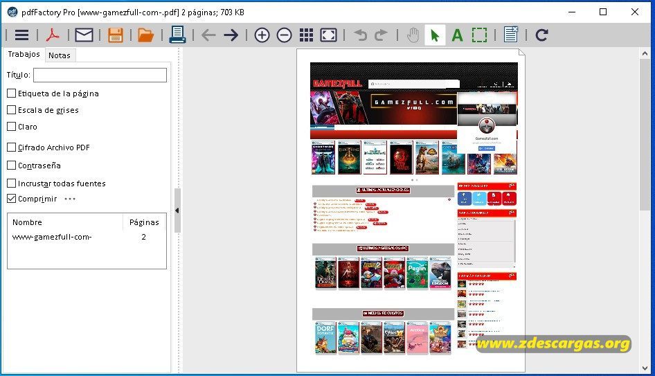Screen dimensions: 655x376
Task: Go to next page with right arrow
Action: point(231,35)
